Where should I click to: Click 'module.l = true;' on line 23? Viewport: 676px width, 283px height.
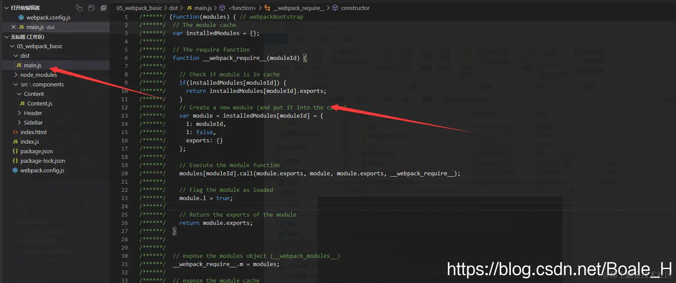(206, 198)
